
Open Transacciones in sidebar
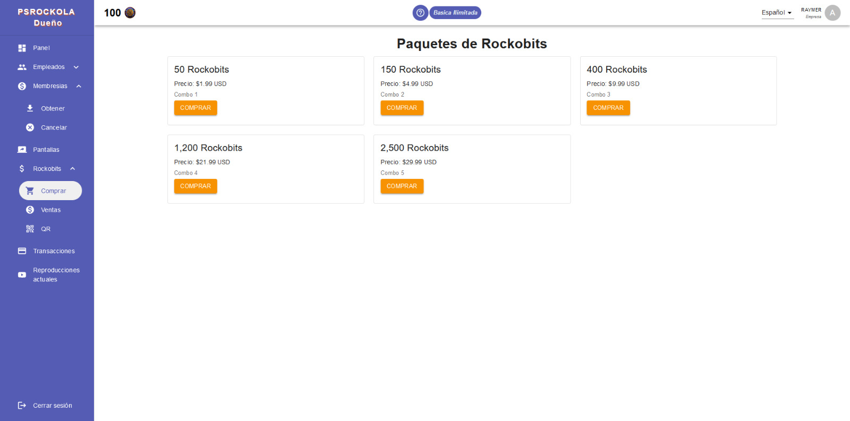[47, 251]
